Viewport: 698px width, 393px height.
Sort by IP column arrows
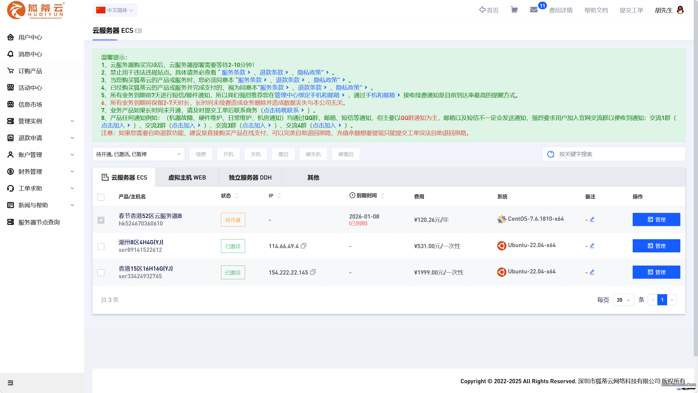[279, 196]
